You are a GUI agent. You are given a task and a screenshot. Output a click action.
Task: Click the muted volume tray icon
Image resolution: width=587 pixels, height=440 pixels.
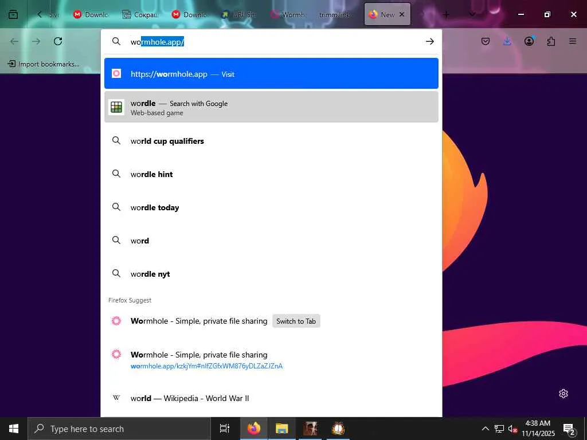tap(512, 429)
